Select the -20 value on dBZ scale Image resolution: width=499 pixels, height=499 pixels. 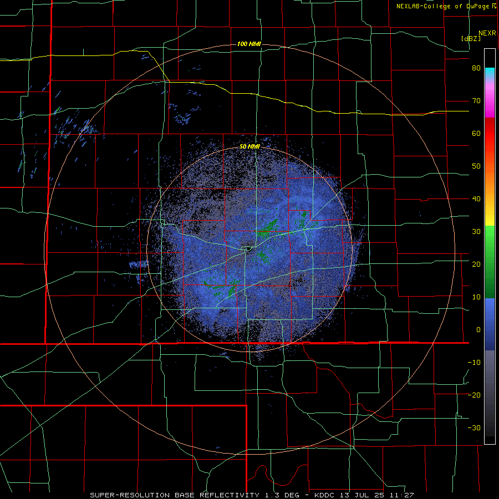tap(474, 395)
